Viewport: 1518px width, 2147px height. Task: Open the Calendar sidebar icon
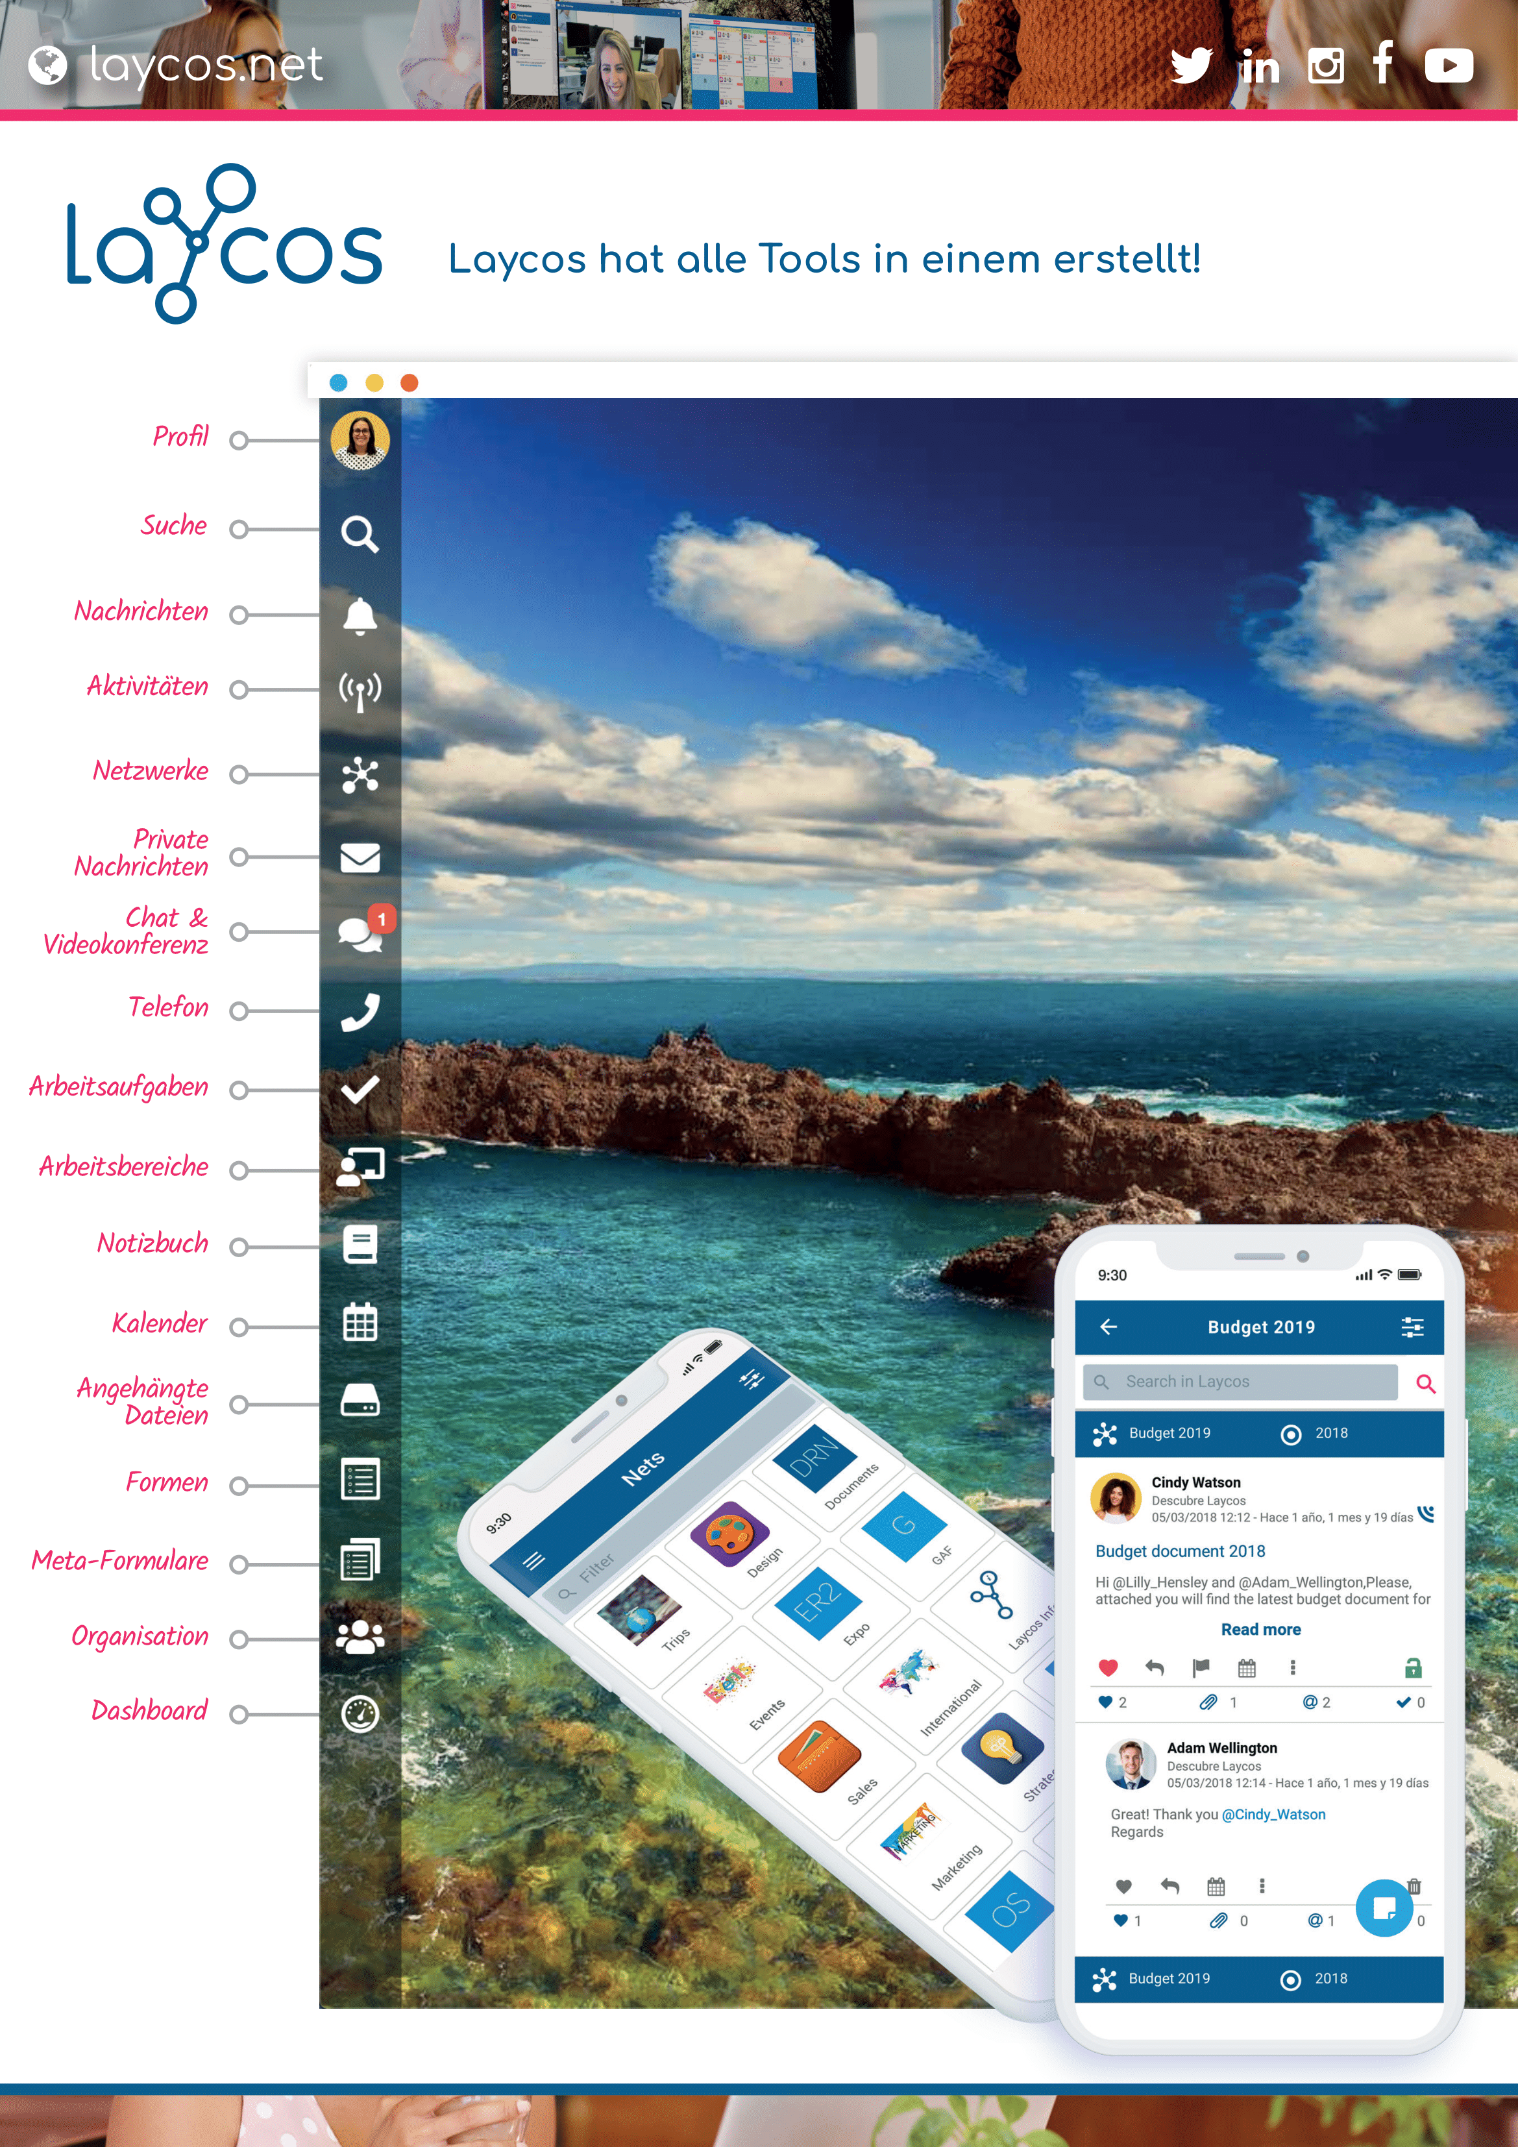[360, 1322]
